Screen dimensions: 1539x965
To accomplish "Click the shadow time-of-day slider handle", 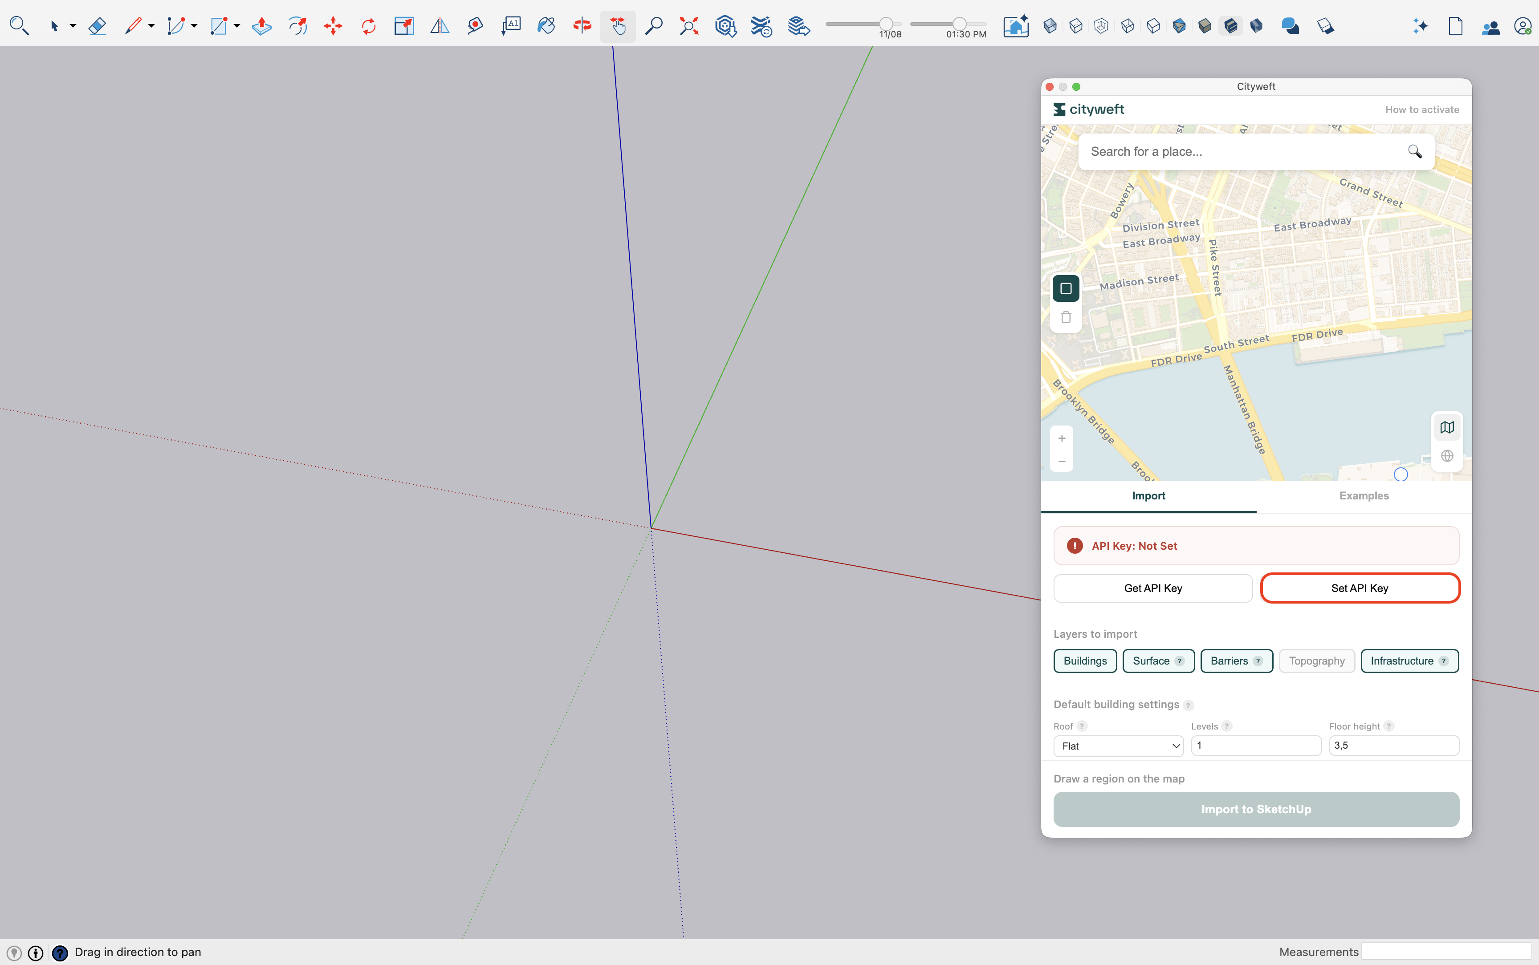I will [x=959, y=24].
